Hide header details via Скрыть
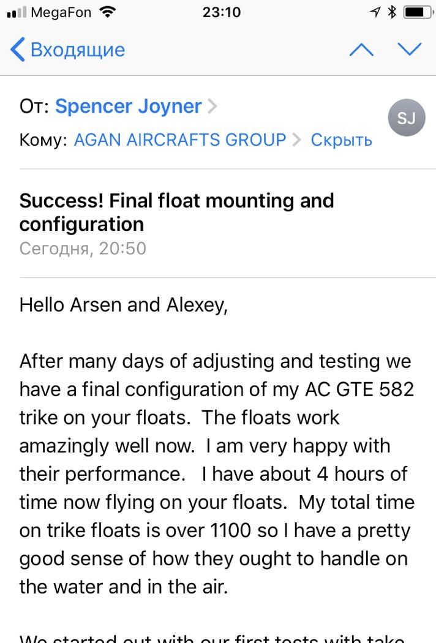 [x=341, y=140]
